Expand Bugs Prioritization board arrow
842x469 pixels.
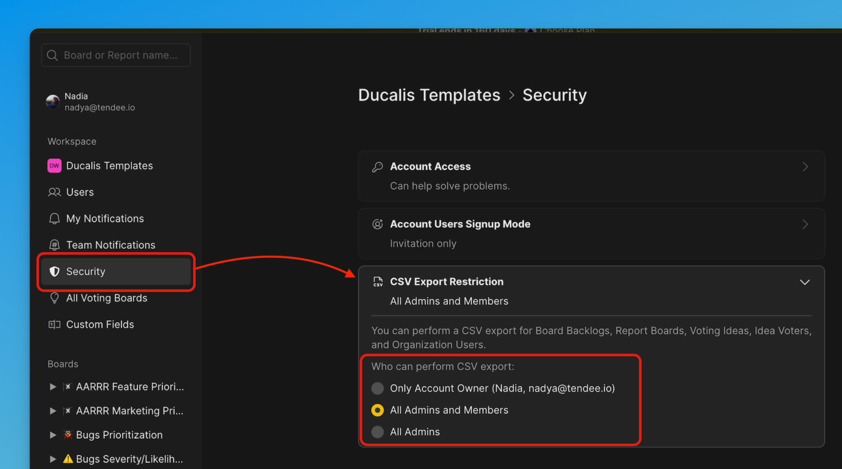[53, 435]
